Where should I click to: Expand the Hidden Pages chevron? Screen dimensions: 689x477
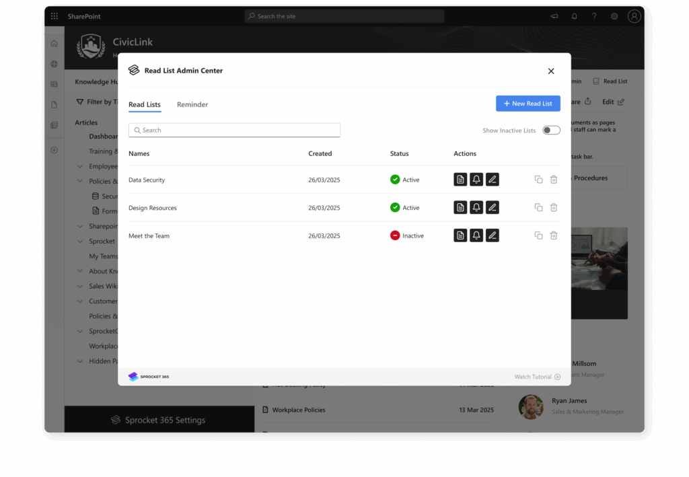click(80, 361)
